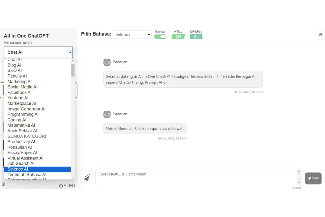Click the hexagon settings icon in sidebar

tap(4, 184)
